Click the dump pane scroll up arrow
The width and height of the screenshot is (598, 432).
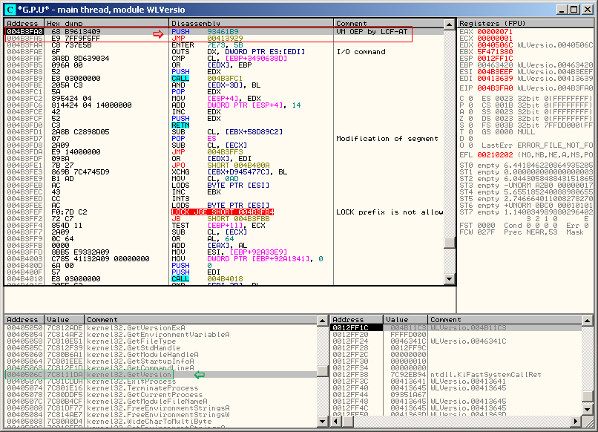[x=322, y=320]
